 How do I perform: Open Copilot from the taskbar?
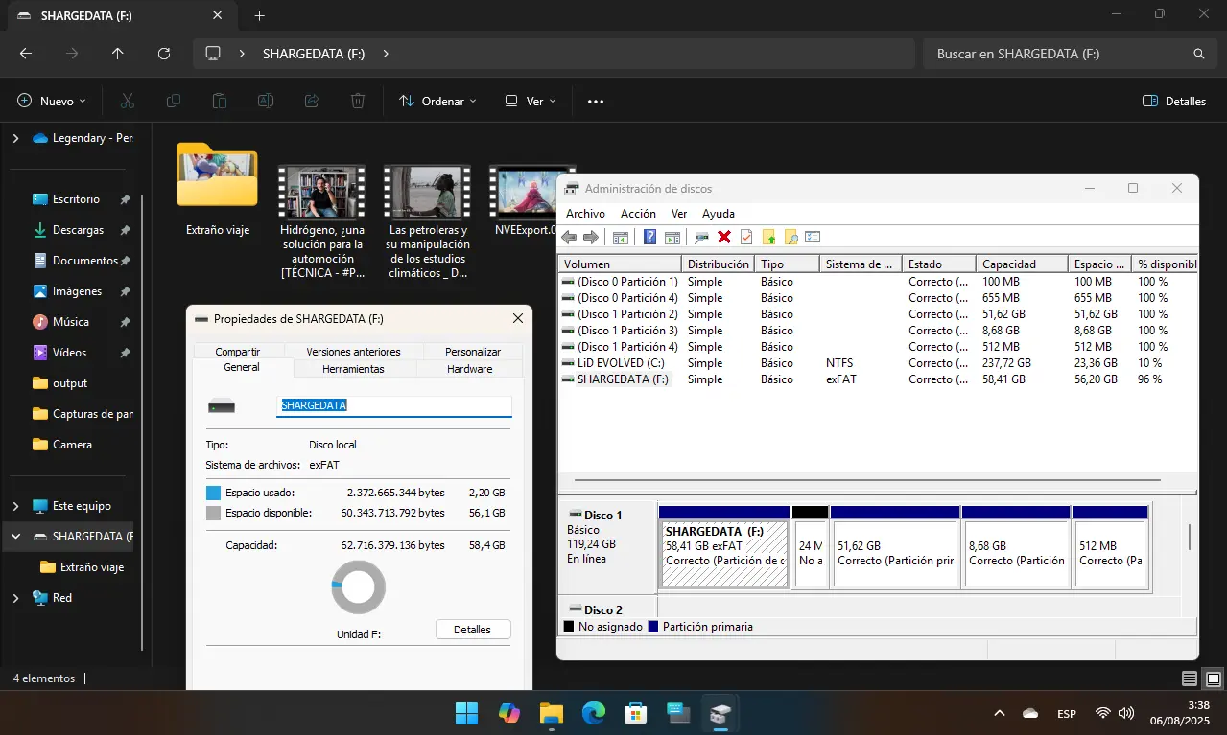[508, 713]
